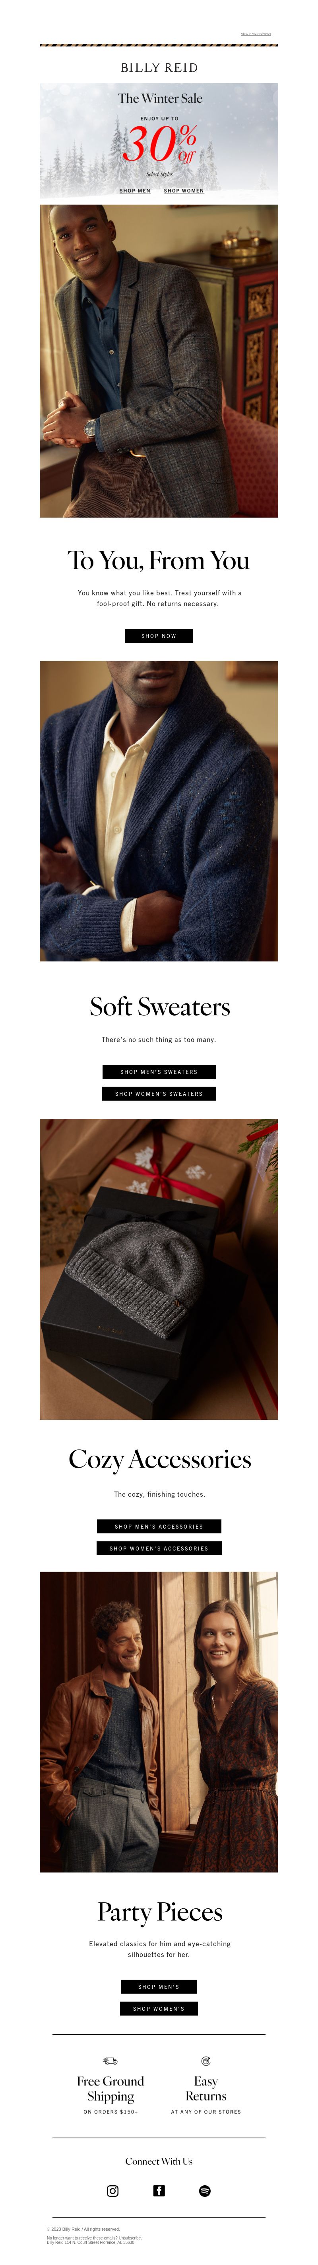Open View in Your Browser link

[256, 34]
